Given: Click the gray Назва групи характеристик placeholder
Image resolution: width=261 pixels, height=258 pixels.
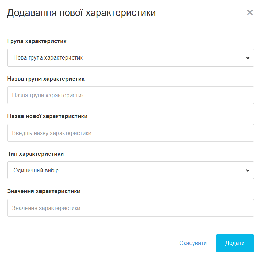Looking at the screenshot, I should pyautogui.click(x=48, y=95).
